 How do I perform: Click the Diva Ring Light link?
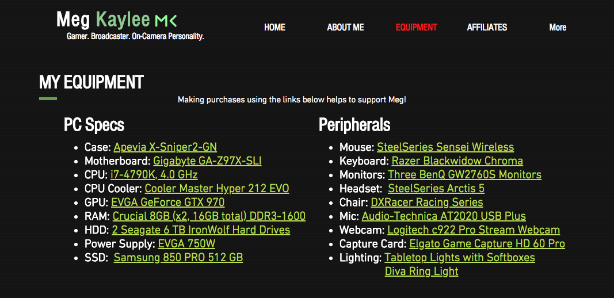tap(421, 272)
